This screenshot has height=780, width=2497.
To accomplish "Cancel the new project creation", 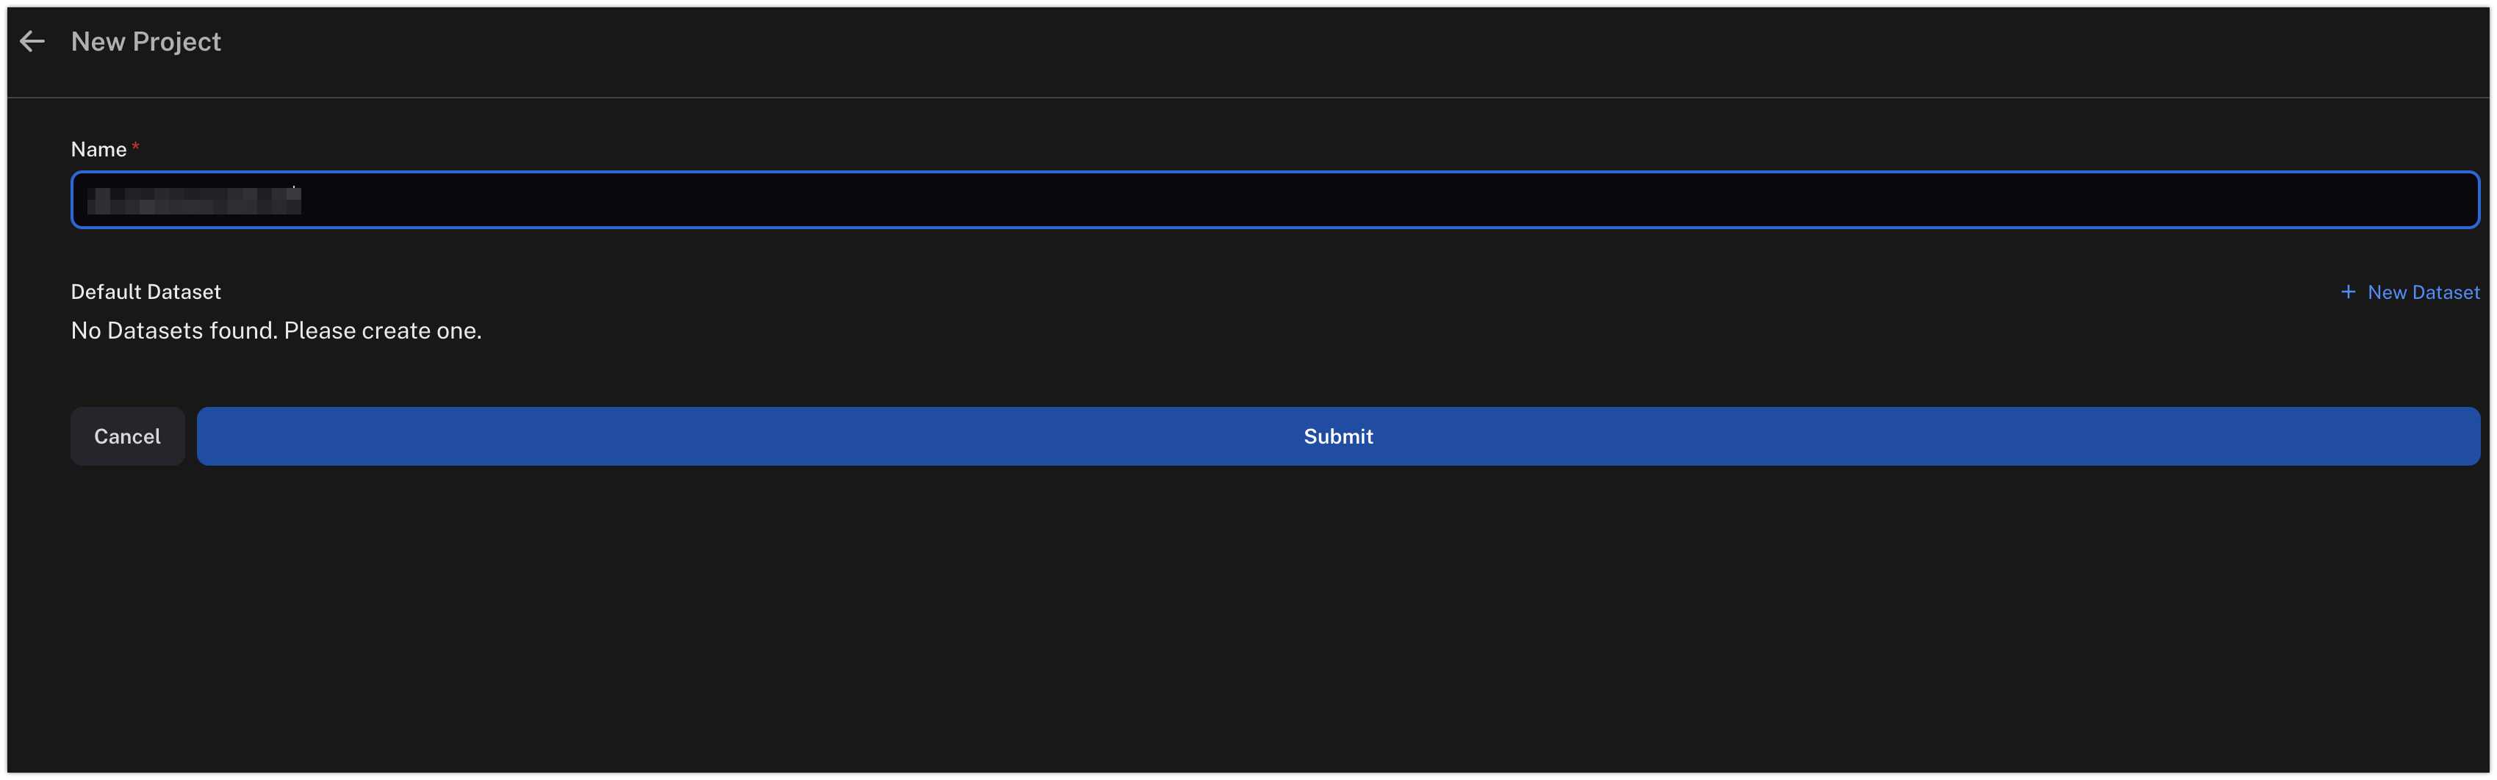I will [127, 436].
